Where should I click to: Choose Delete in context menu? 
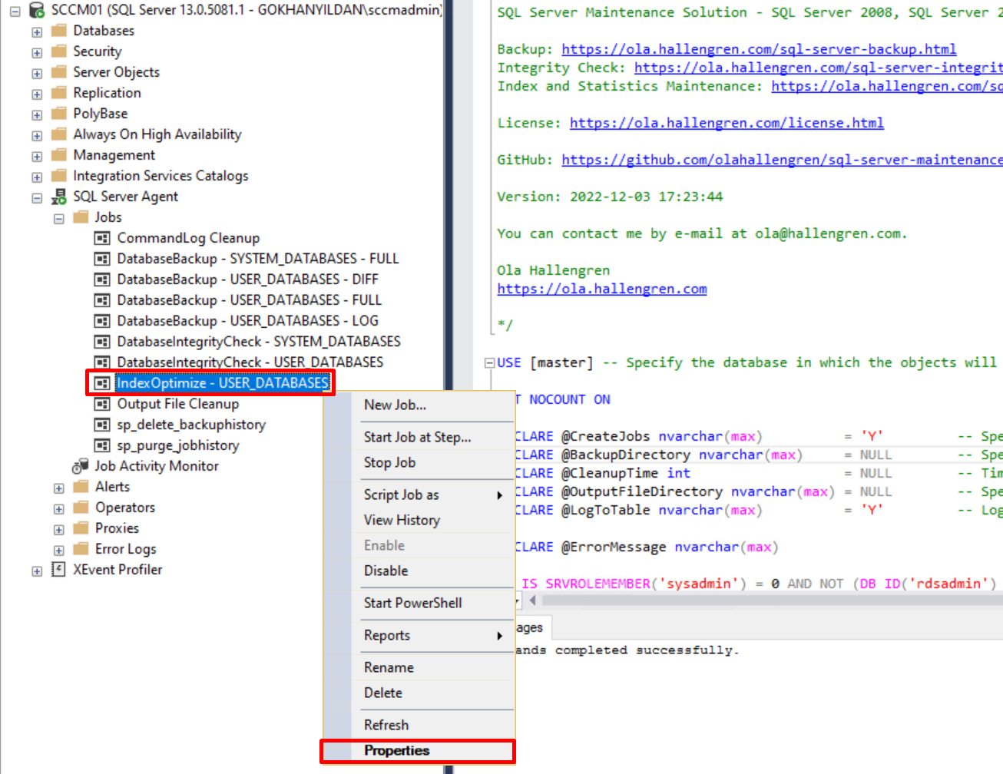click(x=419, y=693)
